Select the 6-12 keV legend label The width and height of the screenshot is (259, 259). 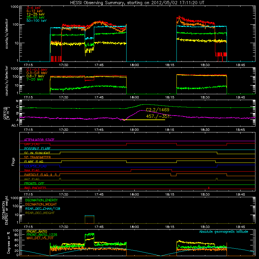[35, 11]
